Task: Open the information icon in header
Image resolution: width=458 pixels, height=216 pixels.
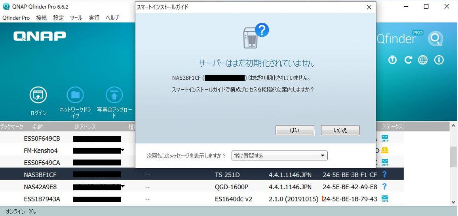Action: 439,60
